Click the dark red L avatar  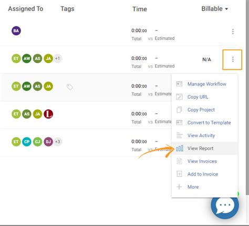pos(48,114)
